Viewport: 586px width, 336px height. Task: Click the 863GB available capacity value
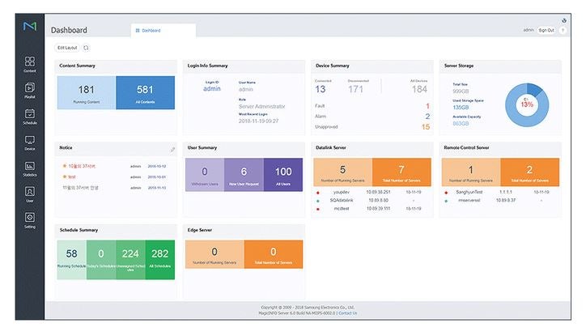[x=461, y=124]
